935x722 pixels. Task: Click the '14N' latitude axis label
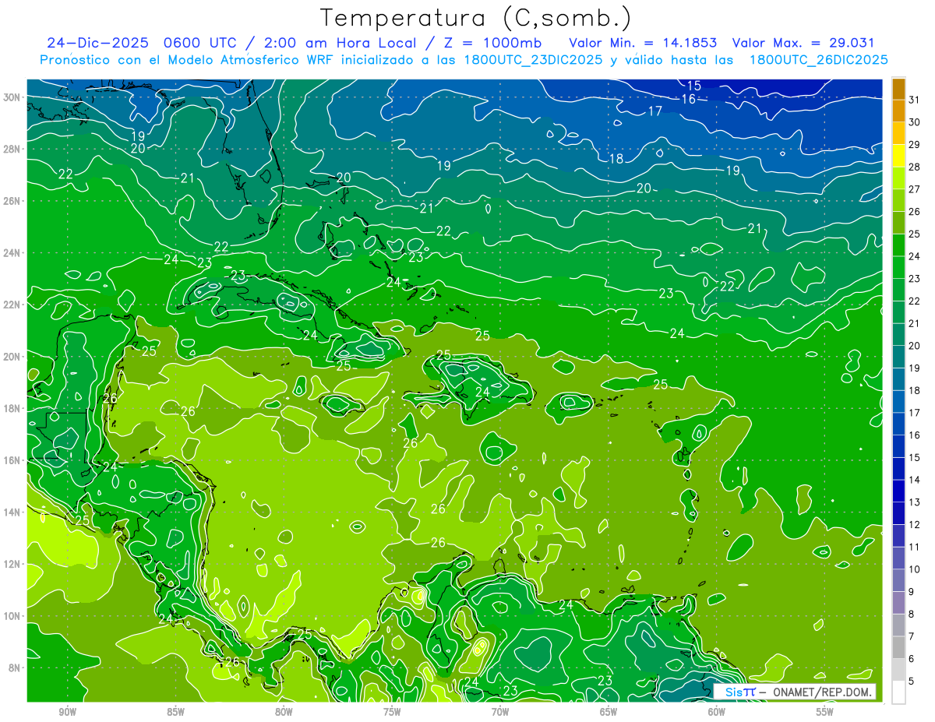coord(12,512)
